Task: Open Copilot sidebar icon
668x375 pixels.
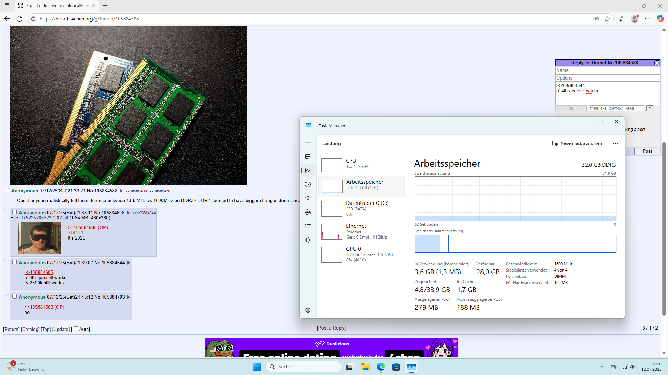Action: pos(660,19)
